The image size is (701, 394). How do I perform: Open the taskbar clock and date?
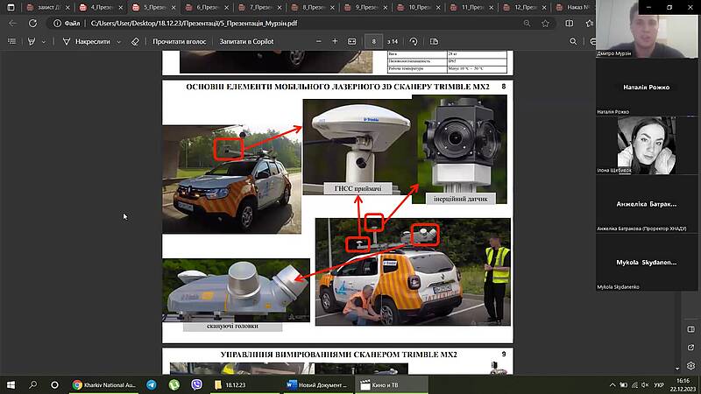(683, 384)
